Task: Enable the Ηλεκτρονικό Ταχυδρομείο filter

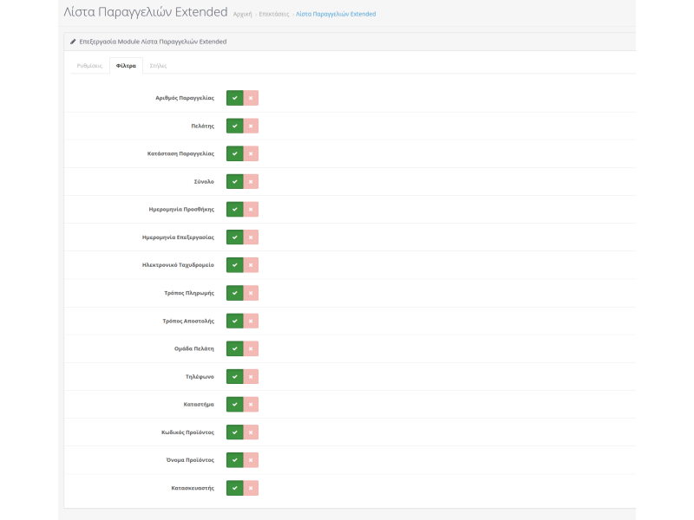Action: 235,265
